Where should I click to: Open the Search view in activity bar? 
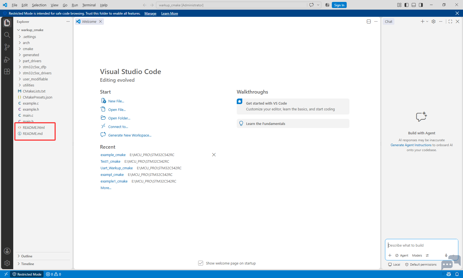pos(7,35)
